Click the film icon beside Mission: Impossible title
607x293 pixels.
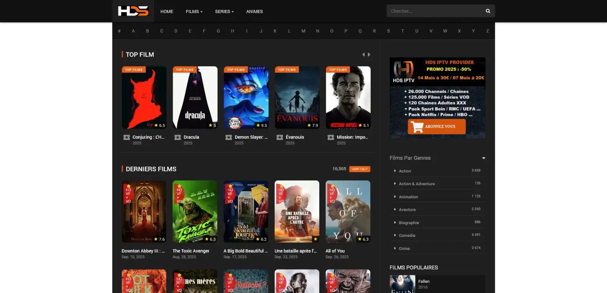tap(330, 137)
